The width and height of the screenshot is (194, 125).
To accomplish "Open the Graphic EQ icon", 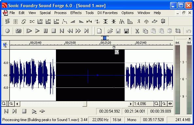I will [x=40, y=22].
